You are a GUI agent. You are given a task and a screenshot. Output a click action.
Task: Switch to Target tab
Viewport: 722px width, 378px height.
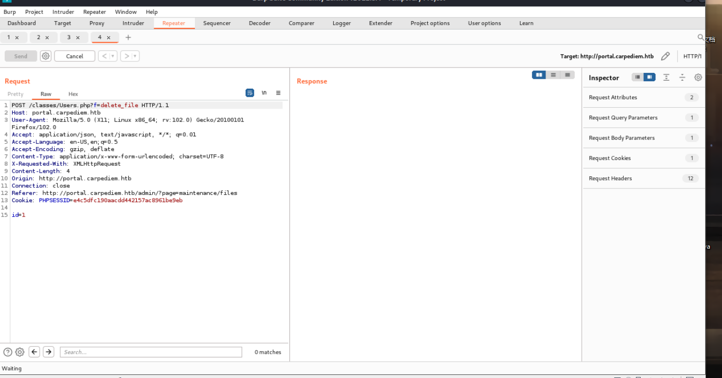coord(62,23)
